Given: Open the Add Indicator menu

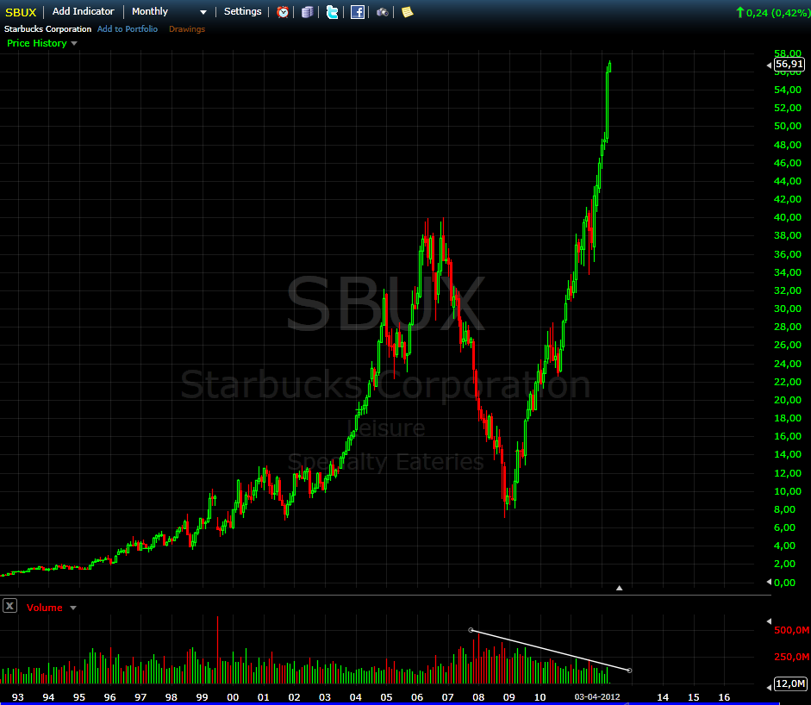Looking at the screenshot, I should coord(84,11).
